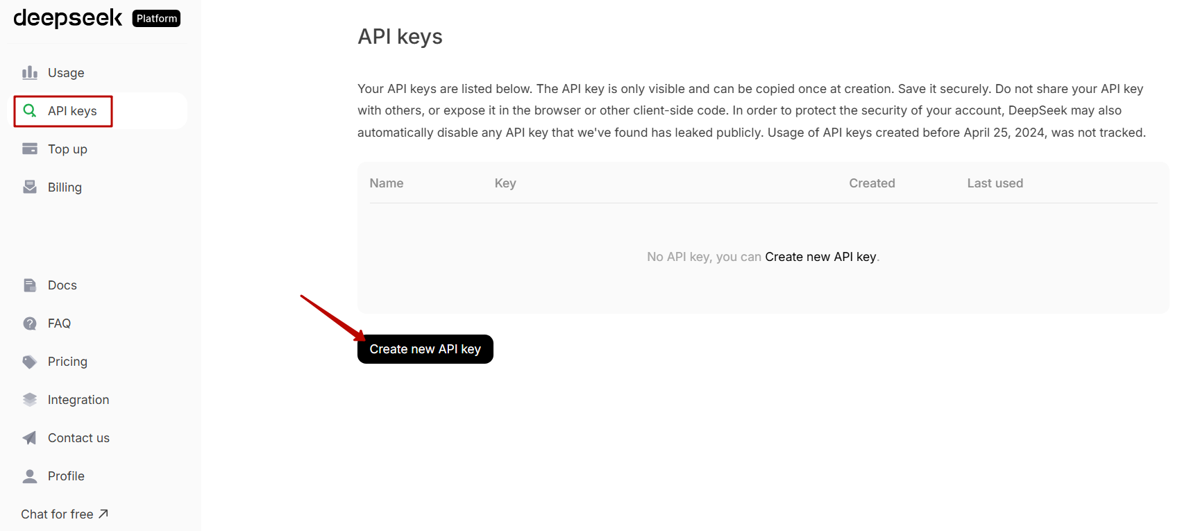Image resolution: width=1182 pixels, height=531 pixels.
Task: Click the Top up card icon
Action: click(x=30, y=149)
